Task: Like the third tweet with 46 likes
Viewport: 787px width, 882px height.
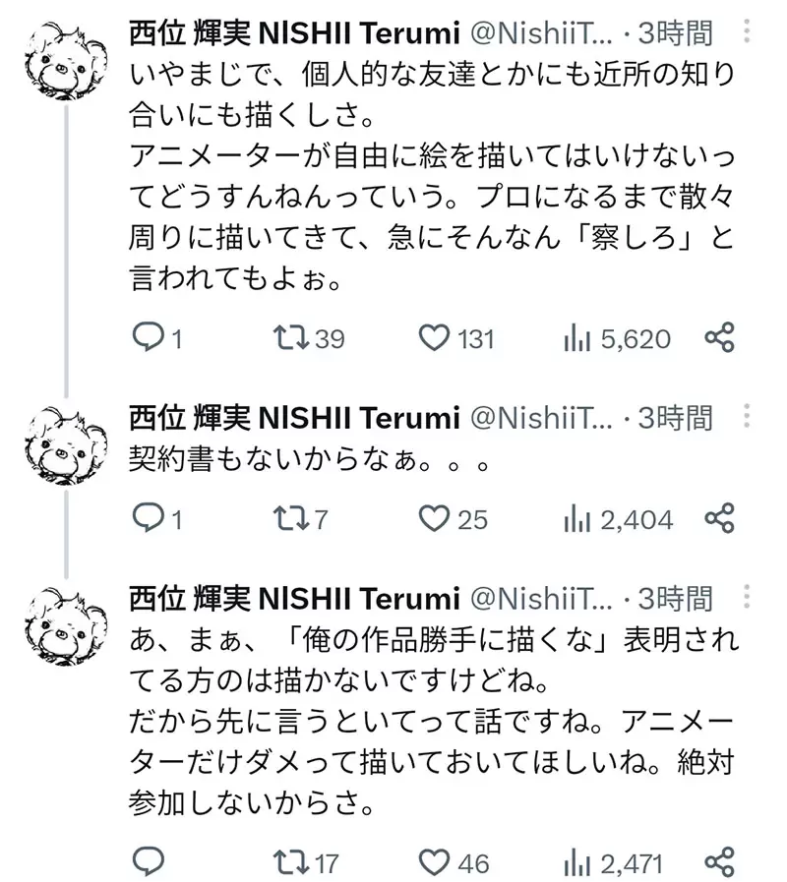Action: (x=433, y=862)
